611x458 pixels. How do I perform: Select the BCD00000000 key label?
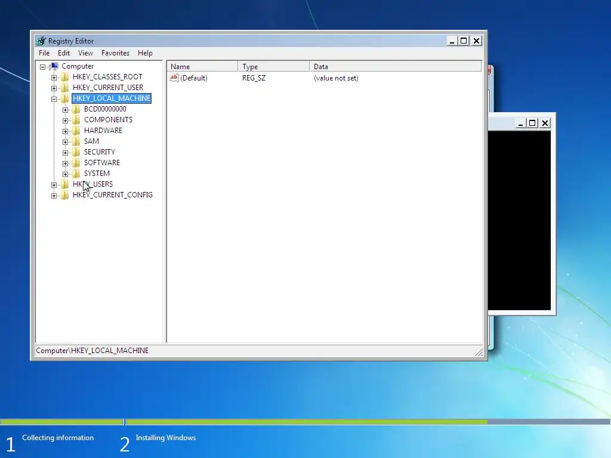click(x=105, y=109)
